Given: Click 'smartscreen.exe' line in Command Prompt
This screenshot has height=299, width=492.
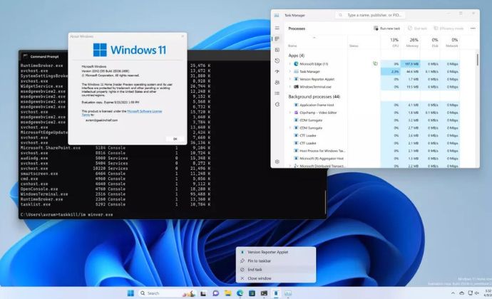Looking at the screenshot, I should (x=116, y=174).
